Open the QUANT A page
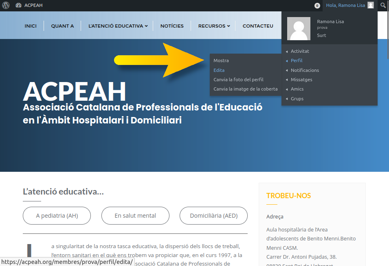This screenshot has height=266, width=389. pos(62,26)
